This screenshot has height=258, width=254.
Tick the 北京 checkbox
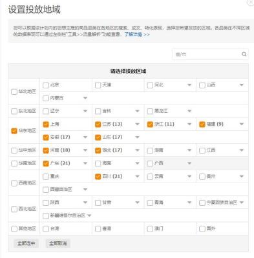click(x=46, y=85)
